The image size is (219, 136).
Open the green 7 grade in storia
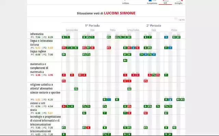105,113
